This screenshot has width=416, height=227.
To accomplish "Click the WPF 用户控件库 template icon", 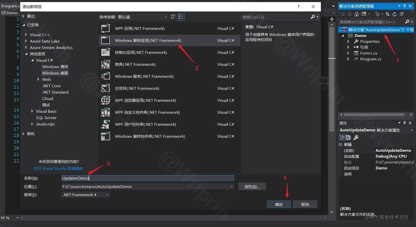I will [106, 124].
